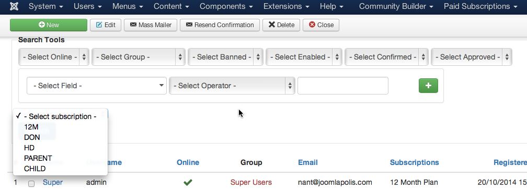This screenshot has width=527, height=189.
Task: Create a new user with New button
Action: click(49, 25)
